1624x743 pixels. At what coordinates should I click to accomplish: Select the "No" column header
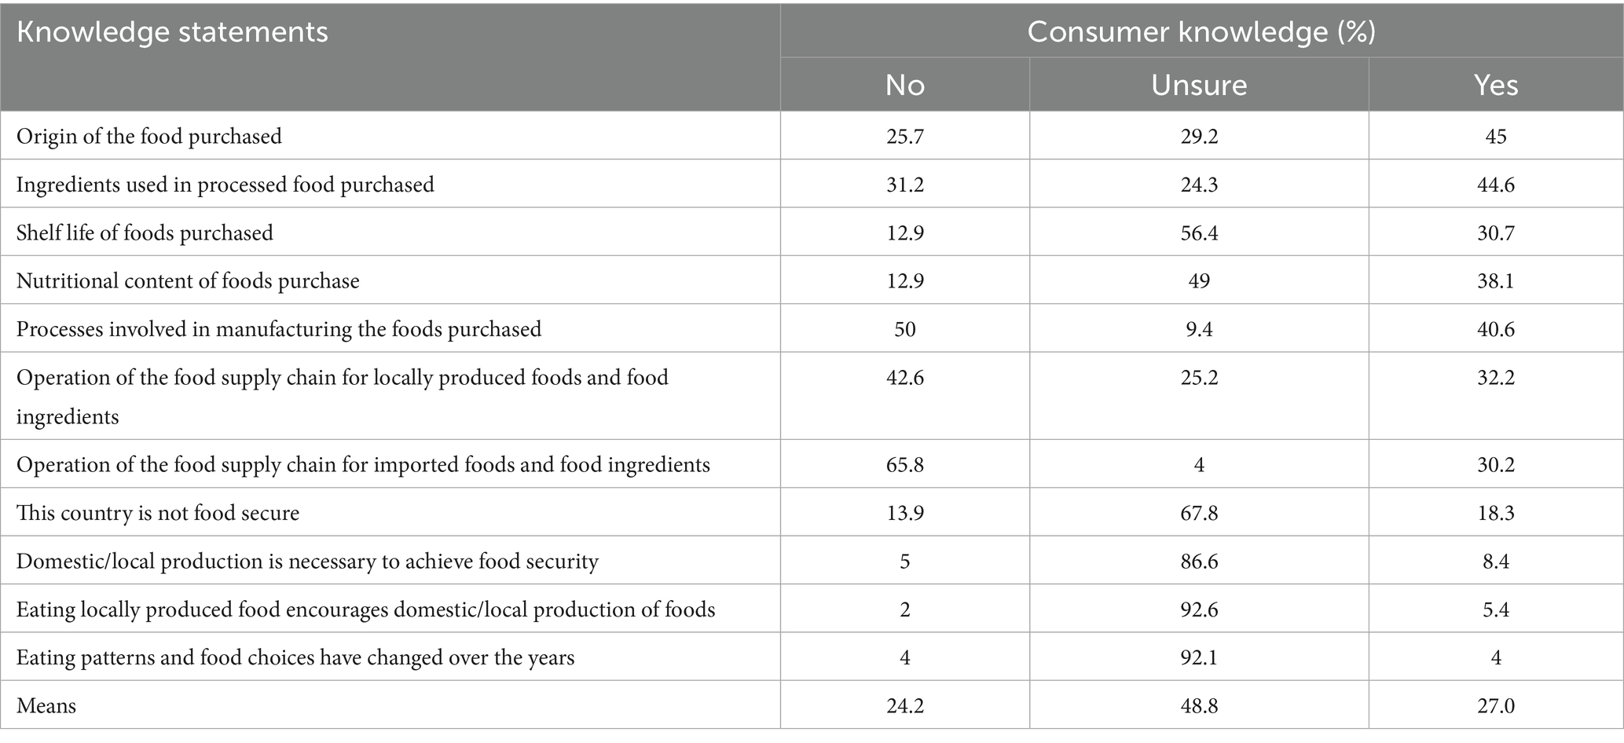tap(904, 85)
